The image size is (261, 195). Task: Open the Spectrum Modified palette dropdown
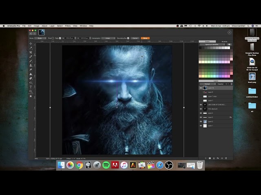click(x=212, y=44)
